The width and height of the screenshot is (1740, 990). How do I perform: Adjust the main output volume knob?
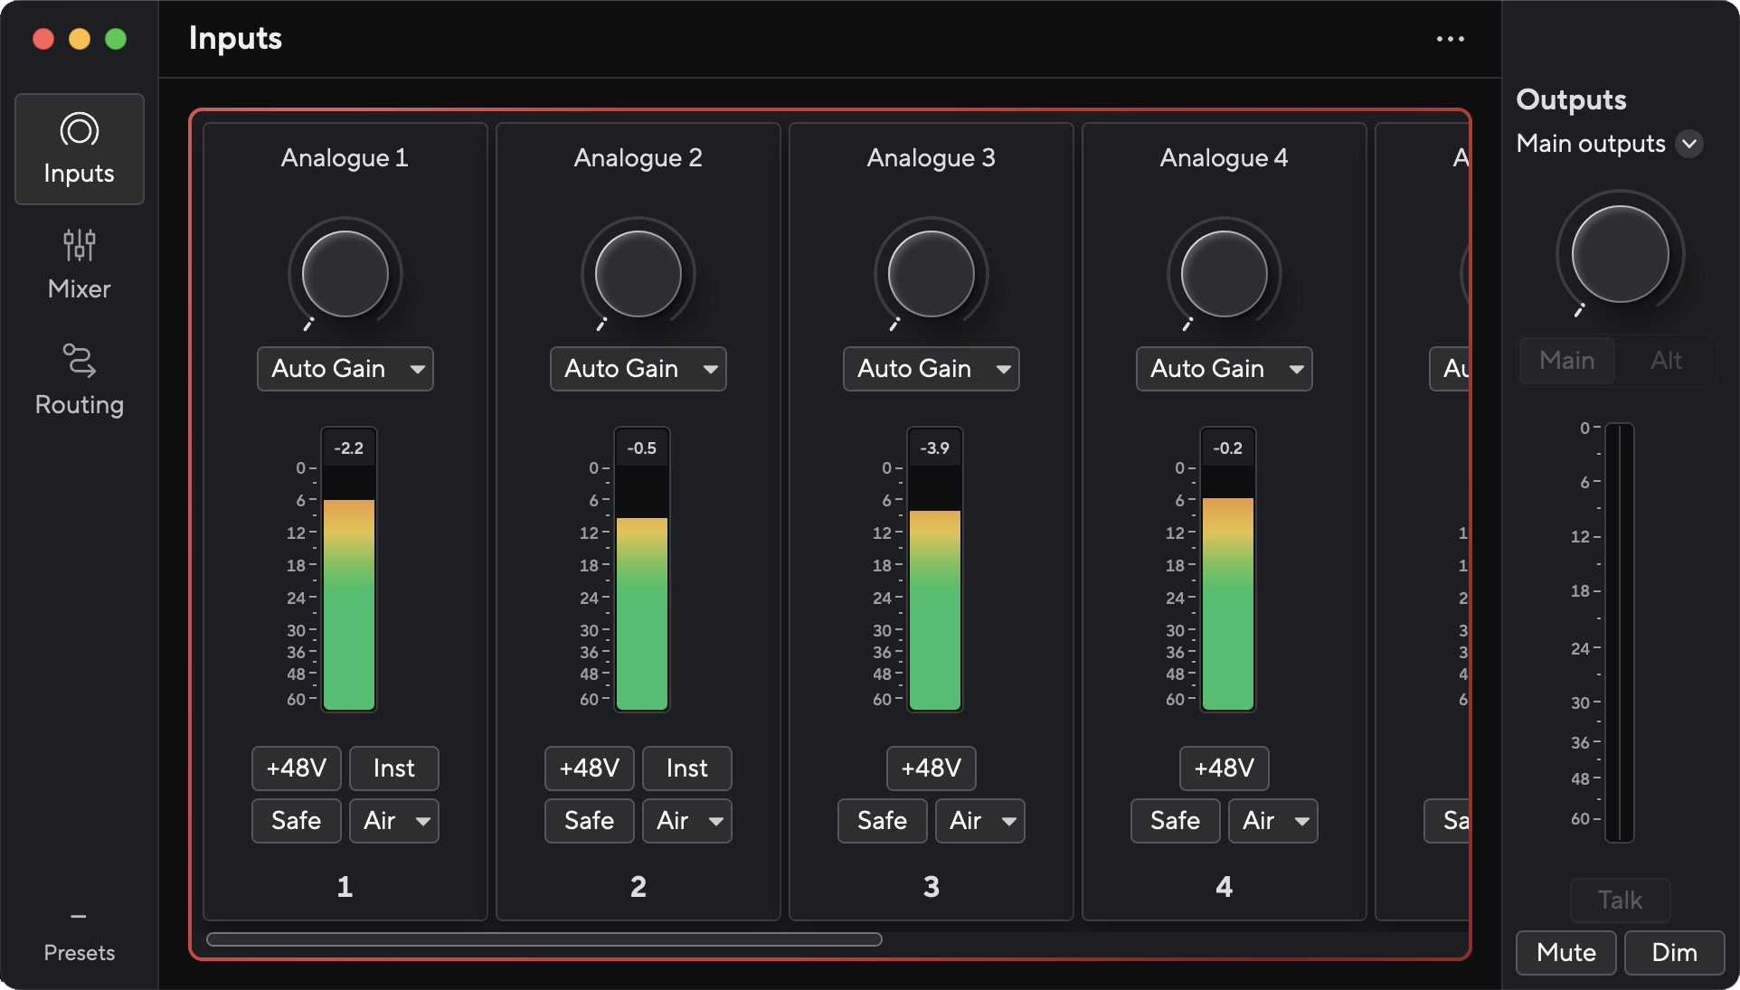pos(1619,254)
